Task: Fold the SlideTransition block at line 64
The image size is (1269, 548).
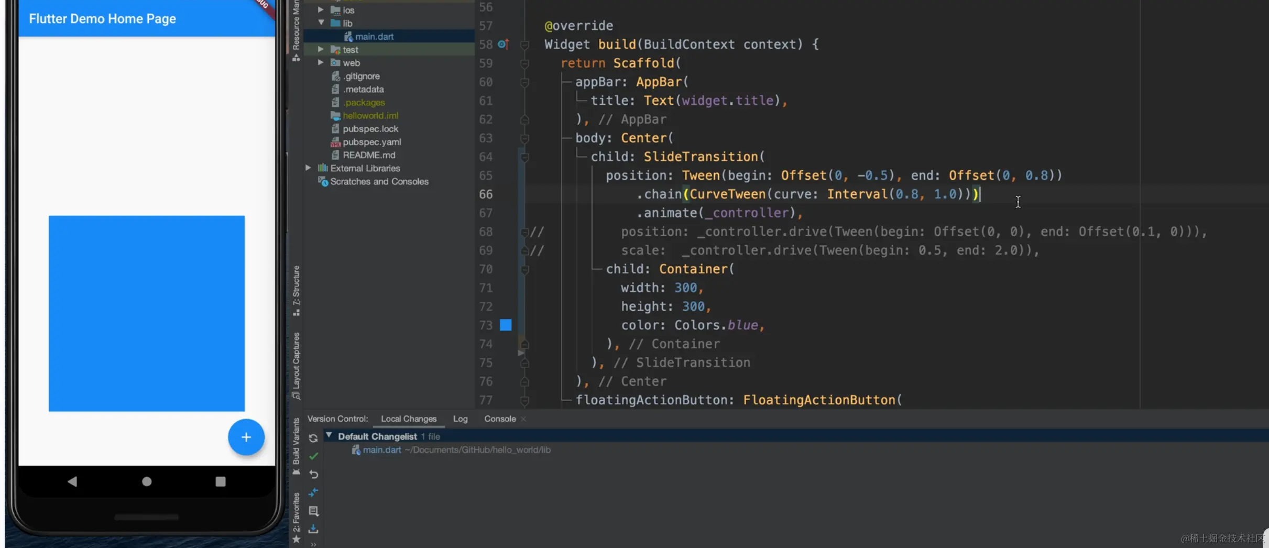Action: pyautogui.click(x=524, y=157)
